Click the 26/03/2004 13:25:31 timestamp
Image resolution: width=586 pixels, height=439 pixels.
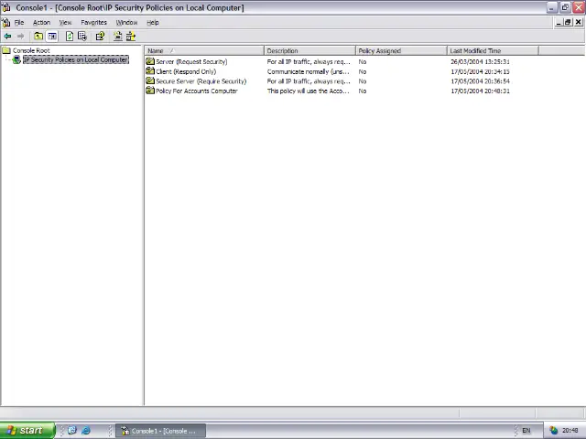(480, 61)
